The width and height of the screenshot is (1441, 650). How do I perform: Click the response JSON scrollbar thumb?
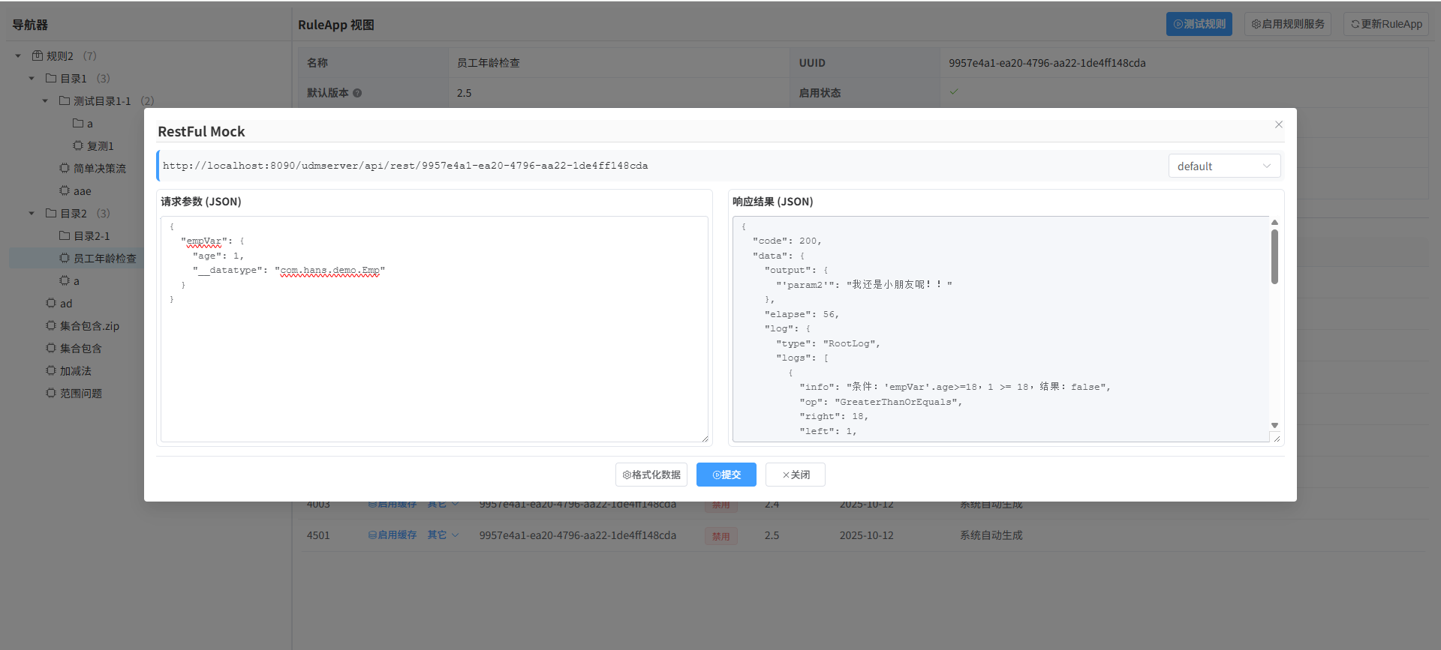tap(1274, 256)
